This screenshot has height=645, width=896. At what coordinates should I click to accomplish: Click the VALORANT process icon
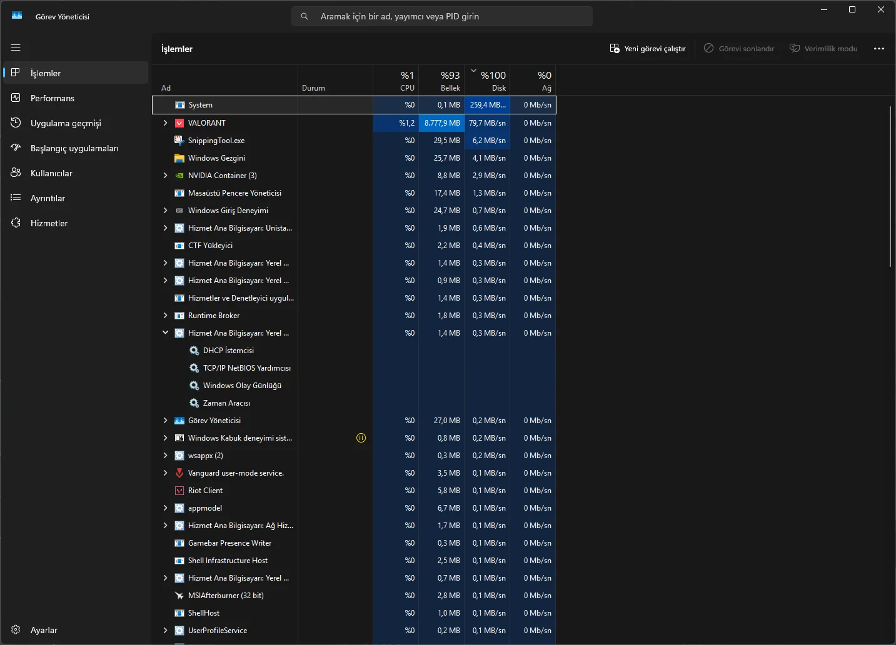179,123
